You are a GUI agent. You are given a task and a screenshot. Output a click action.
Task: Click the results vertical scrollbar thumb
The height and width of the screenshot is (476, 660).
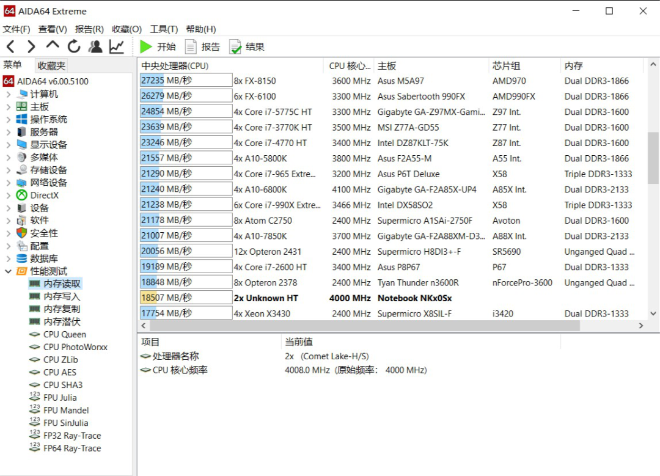[x=653, y=158]
